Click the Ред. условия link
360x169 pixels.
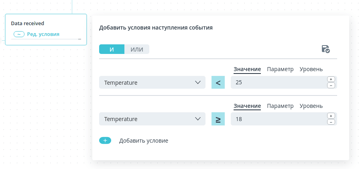tap(43, 34)
